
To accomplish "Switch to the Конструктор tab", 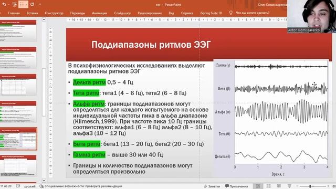I will (54, 13).
